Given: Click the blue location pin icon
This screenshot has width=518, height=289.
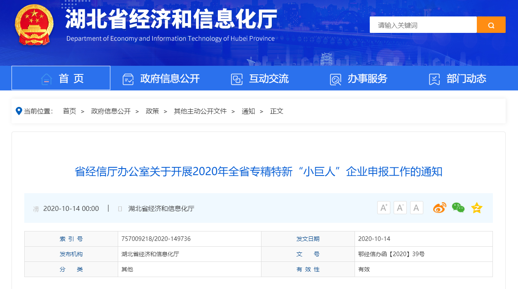Looking at the screenshot, I should (19, 111).
